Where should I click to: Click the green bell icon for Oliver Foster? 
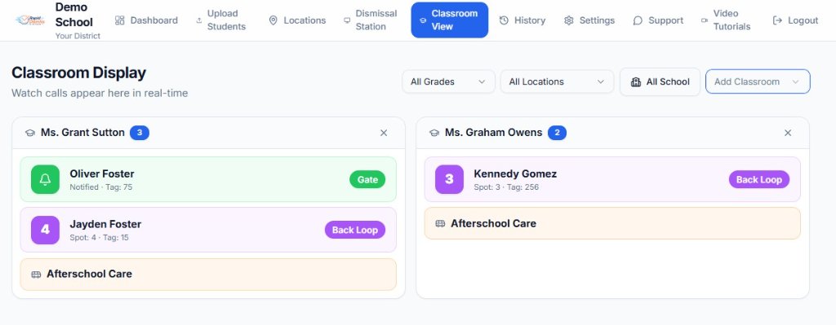(x=46, y=179)
